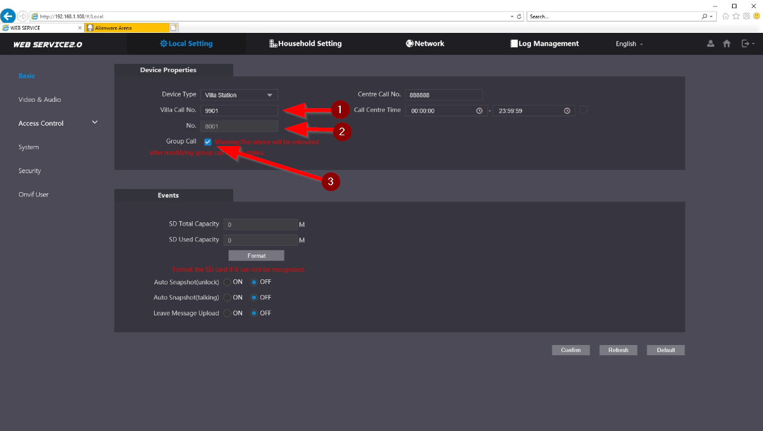Open the search provider dropdown arrow
The image size is (763, 431).
pos(712,16)
